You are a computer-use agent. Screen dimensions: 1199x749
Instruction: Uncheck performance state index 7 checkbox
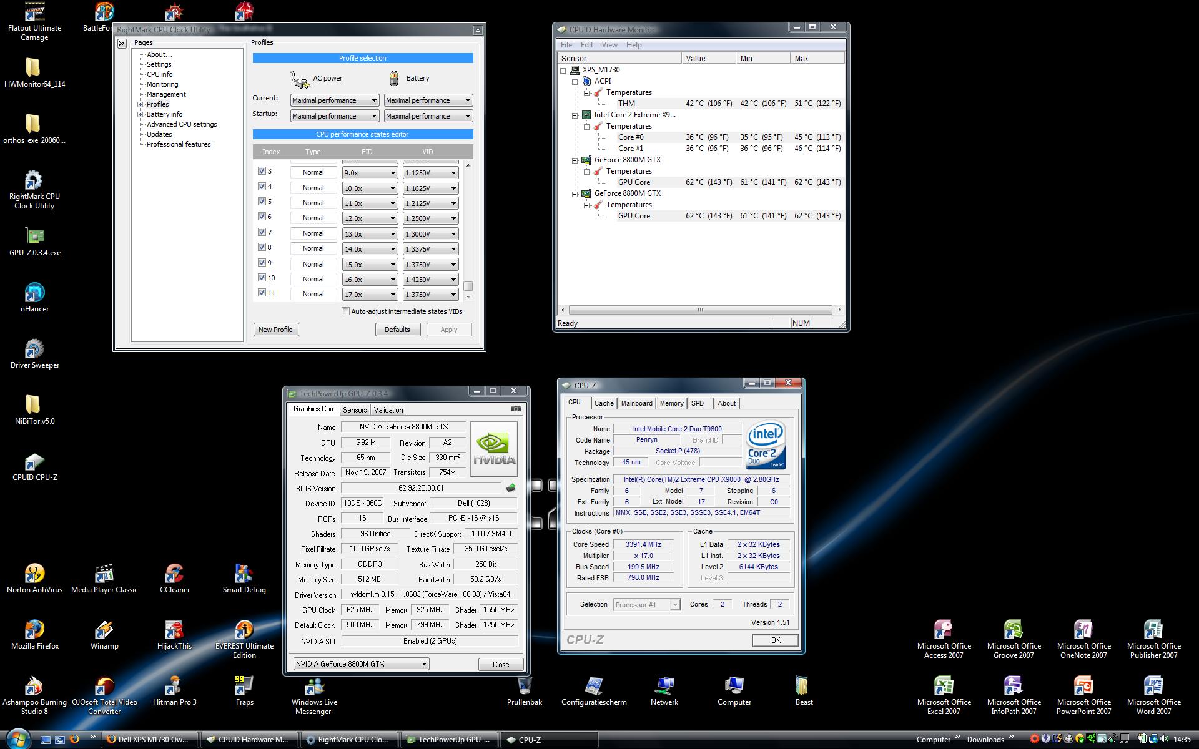[262, 232]
